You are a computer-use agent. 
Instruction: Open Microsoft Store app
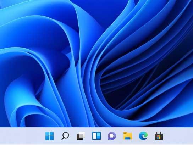[x=159, y=136]
